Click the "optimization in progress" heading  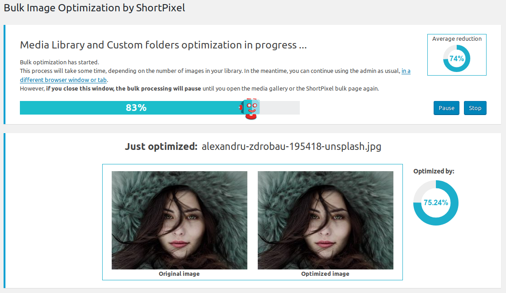(164, 45)
